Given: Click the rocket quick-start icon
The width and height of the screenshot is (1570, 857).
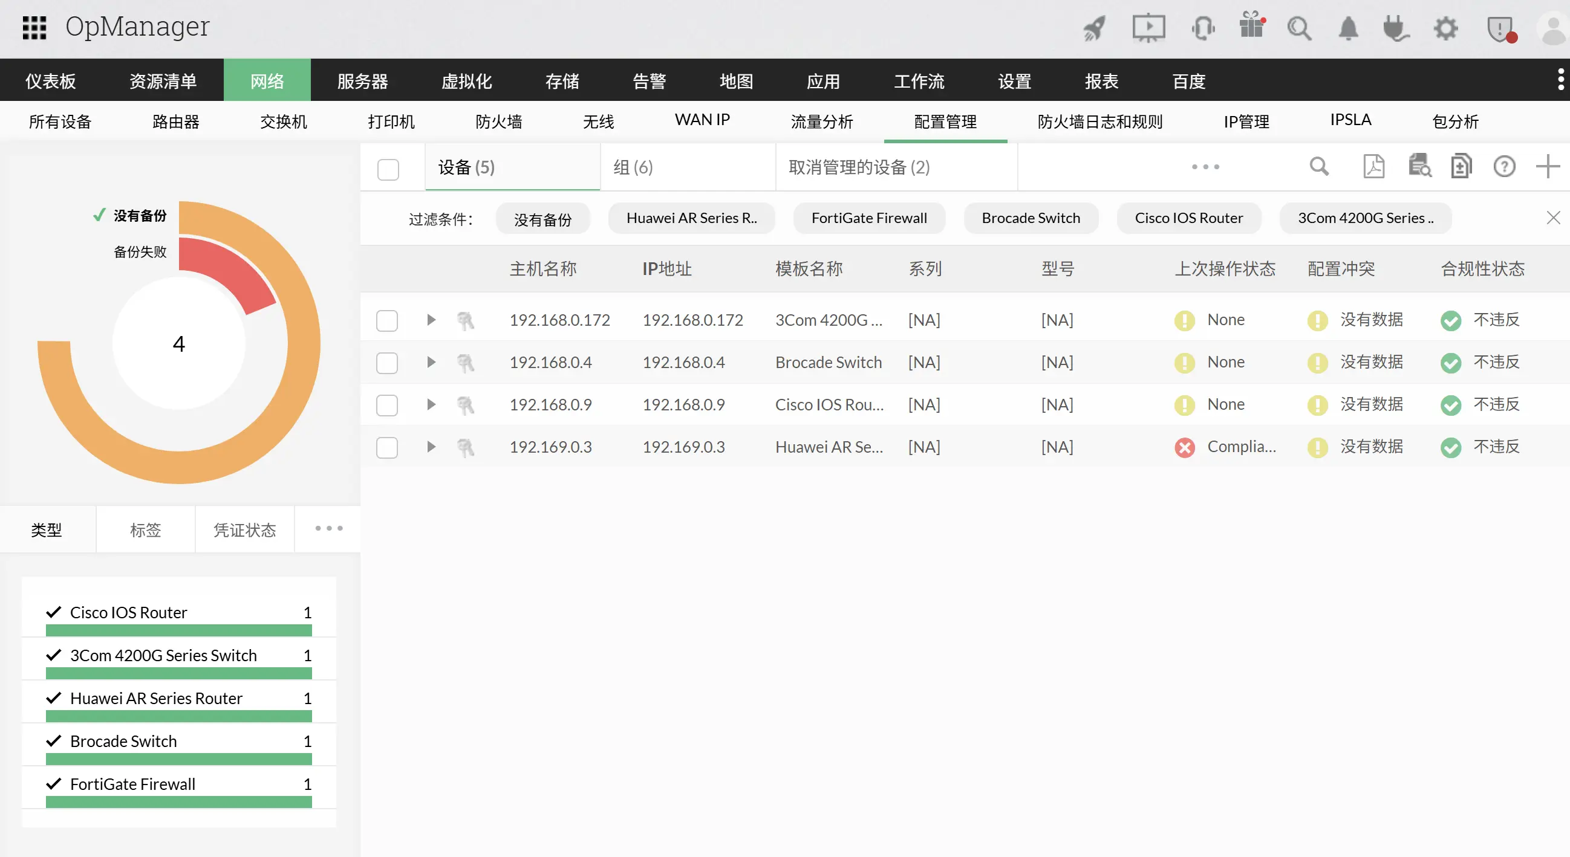Looking at the screenshot, I should [1094, 28].
